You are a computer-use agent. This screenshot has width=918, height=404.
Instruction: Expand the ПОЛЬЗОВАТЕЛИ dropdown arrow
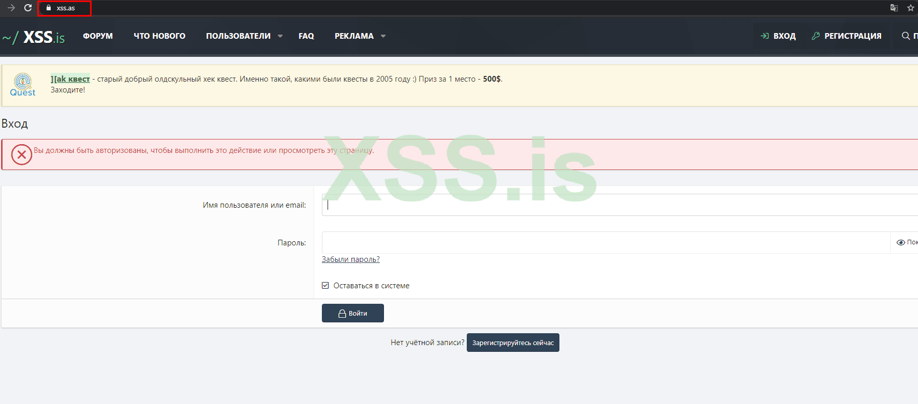click(x=280, y=36)
